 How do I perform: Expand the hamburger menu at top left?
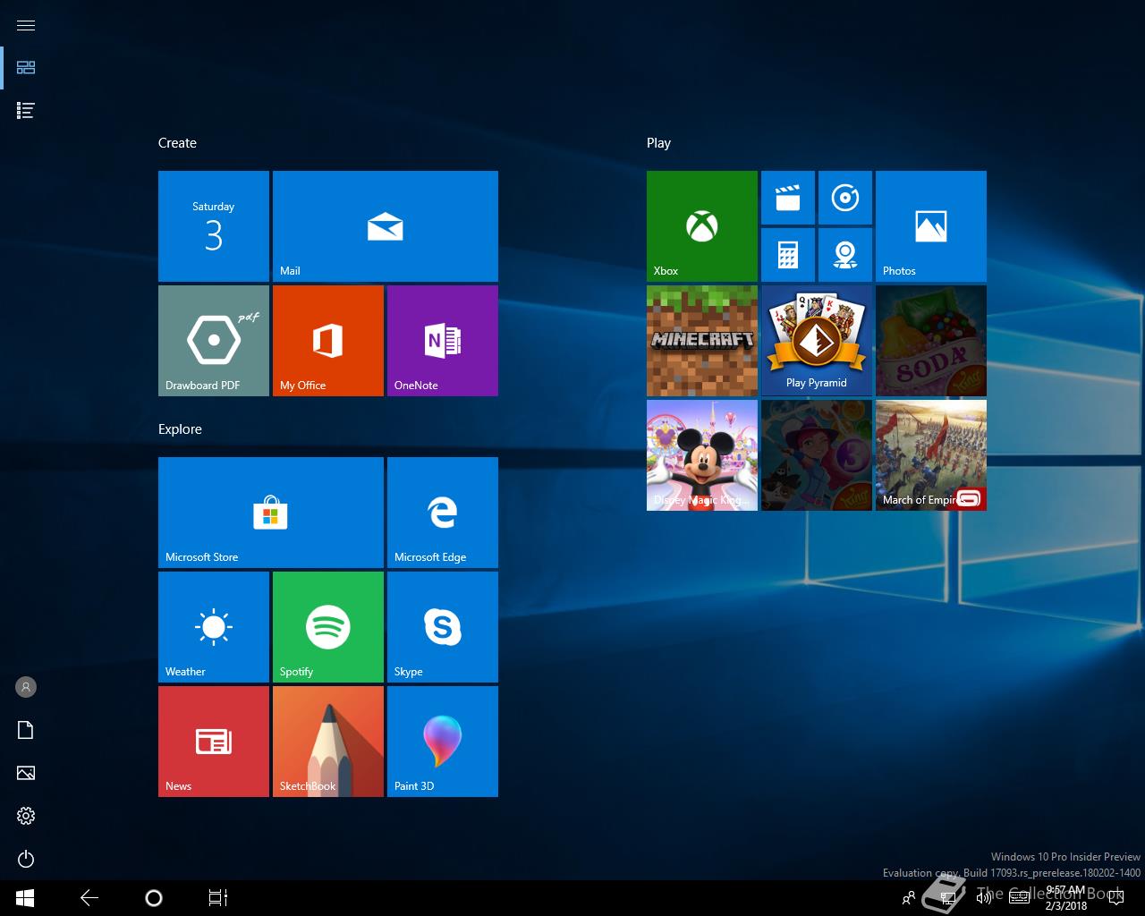point(26,25)
